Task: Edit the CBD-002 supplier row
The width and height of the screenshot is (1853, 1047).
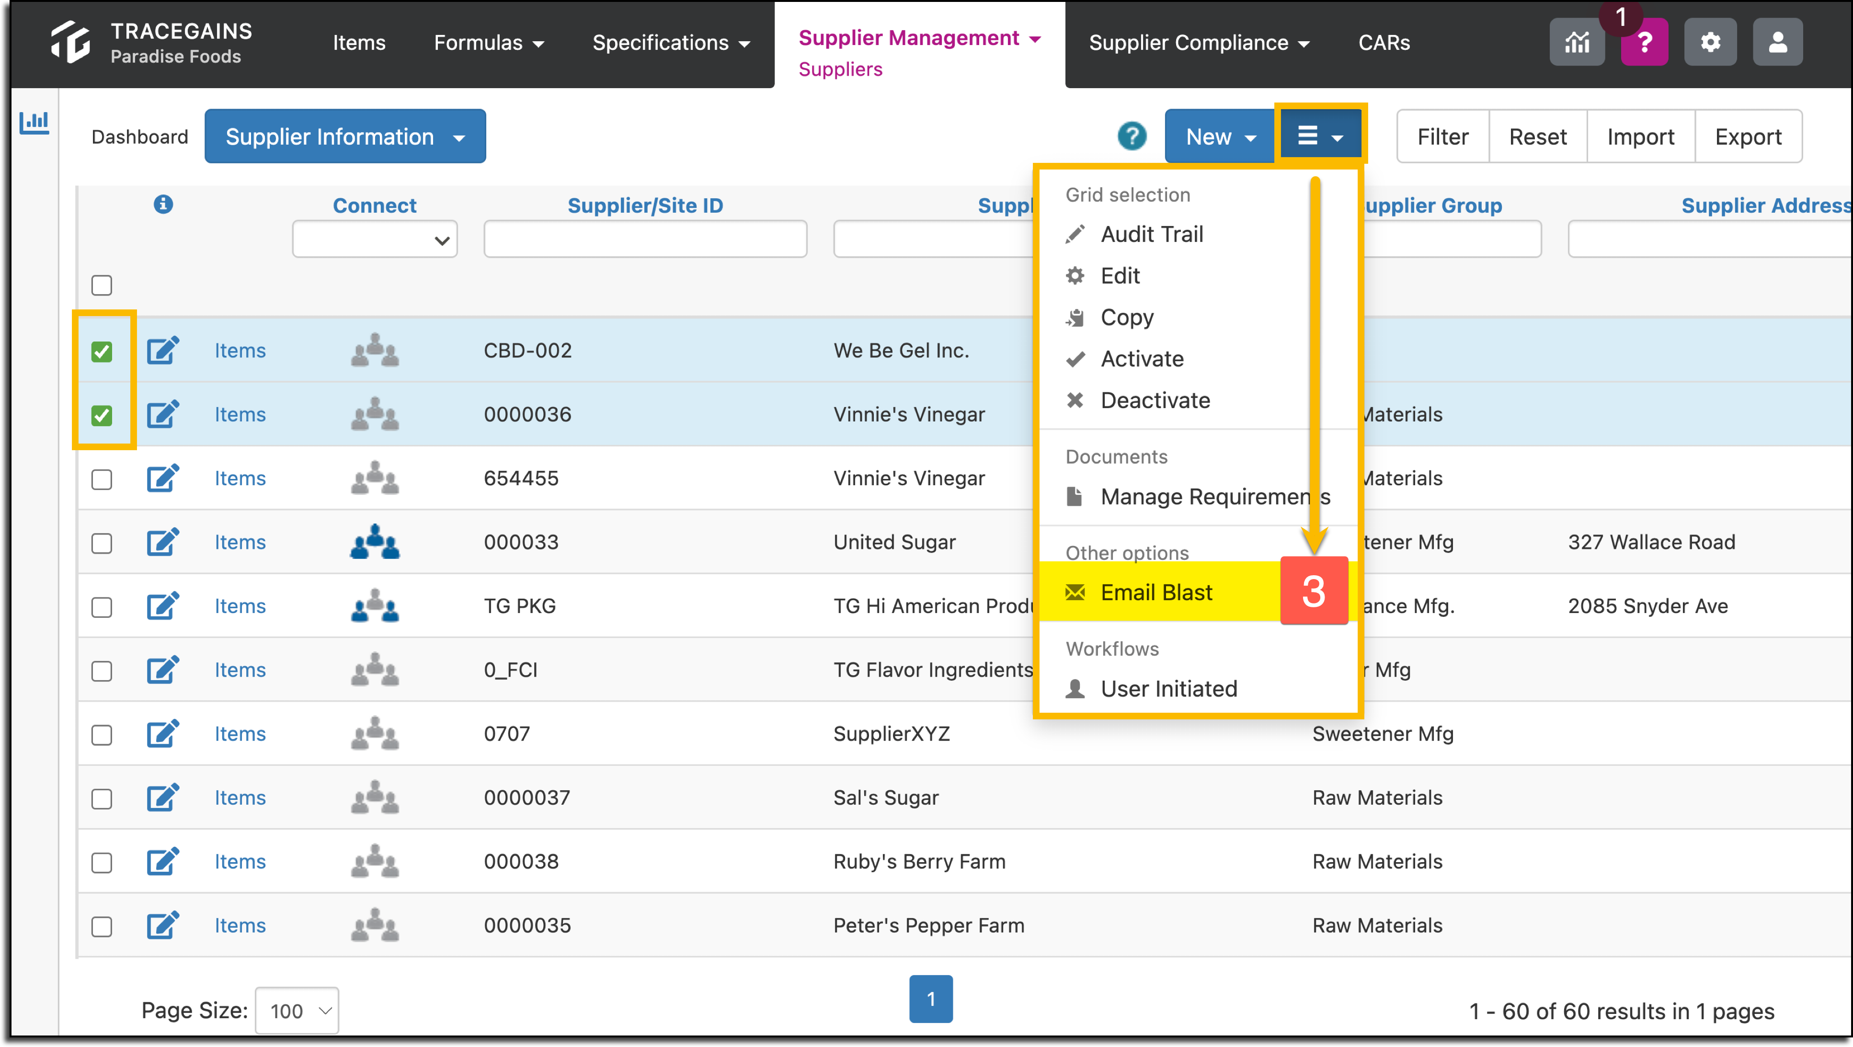Action: (x=162, y=351)
